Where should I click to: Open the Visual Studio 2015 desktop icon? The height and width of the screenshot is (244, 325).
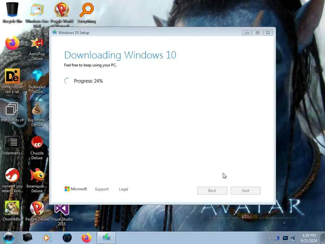click(x=62, y=215)
